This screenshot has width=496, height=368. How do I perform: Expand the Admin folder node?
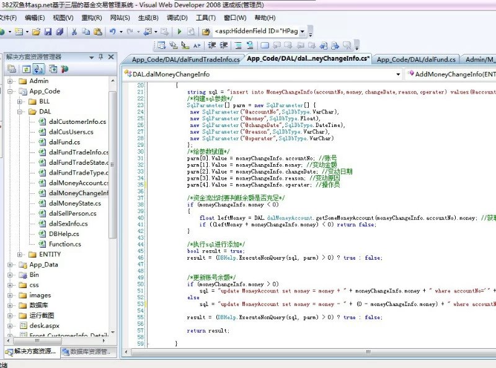point(10,81)
